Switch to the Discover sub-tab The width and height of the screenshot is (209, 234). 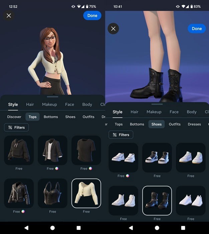pyautogui.click(x=14, y=117)
